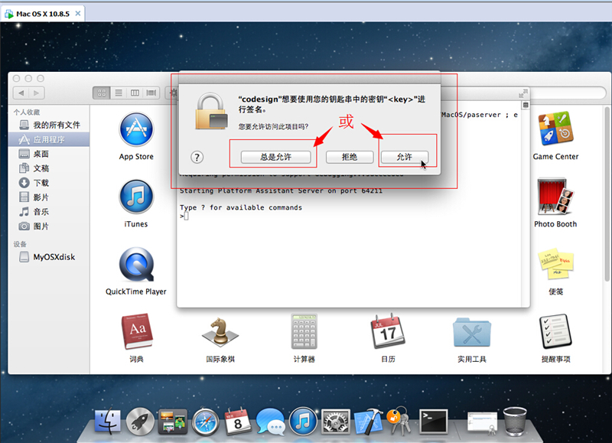Open System Preferences from the Dock
612x443 pixels.
[x=335, y=422]
